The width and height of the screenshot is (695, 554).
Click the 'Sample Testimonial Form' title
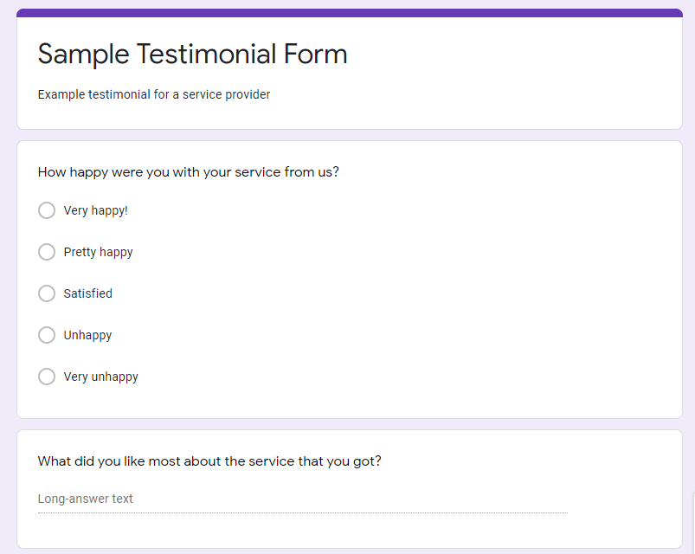coord(192,55)
